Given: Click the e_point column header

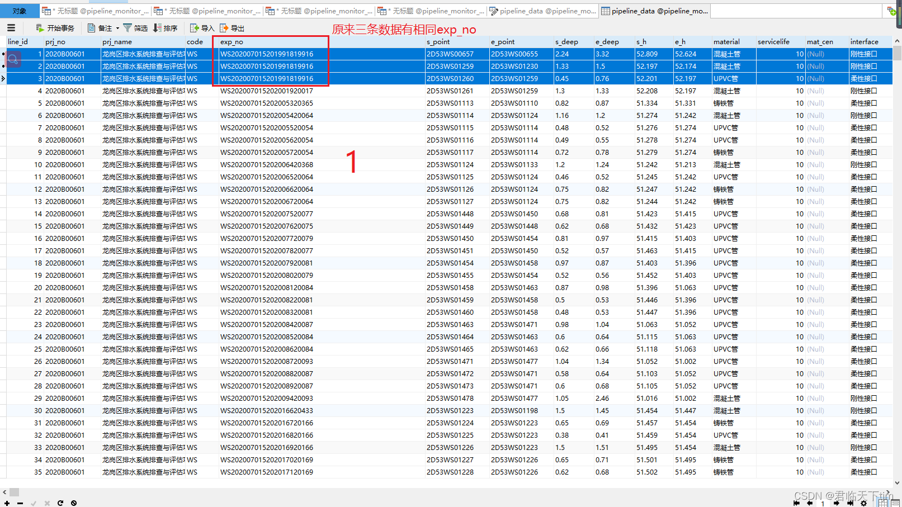Looking at the screenshot, I should point(521,42).
